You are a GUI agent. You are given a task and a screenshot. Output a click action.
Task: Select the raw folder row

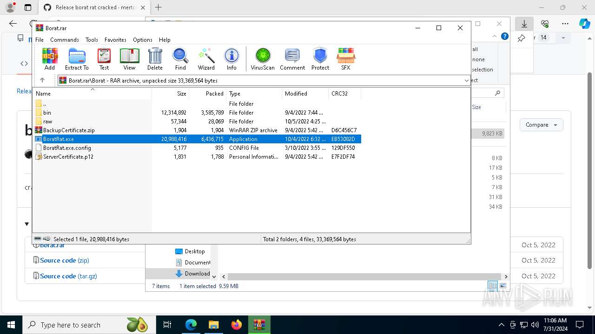point(197,122)
